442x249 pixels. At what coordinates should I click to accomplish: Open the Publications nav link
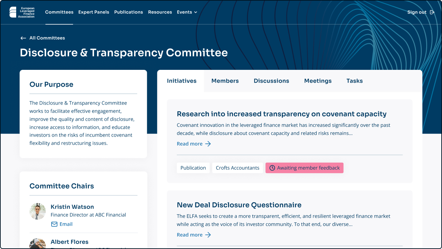(128, 12)
